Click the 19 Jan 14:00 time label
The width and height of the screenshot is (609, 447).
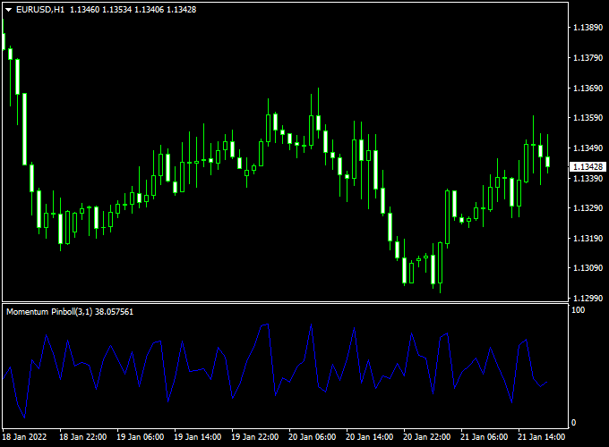pyautogui.click(x=197, y=437)
